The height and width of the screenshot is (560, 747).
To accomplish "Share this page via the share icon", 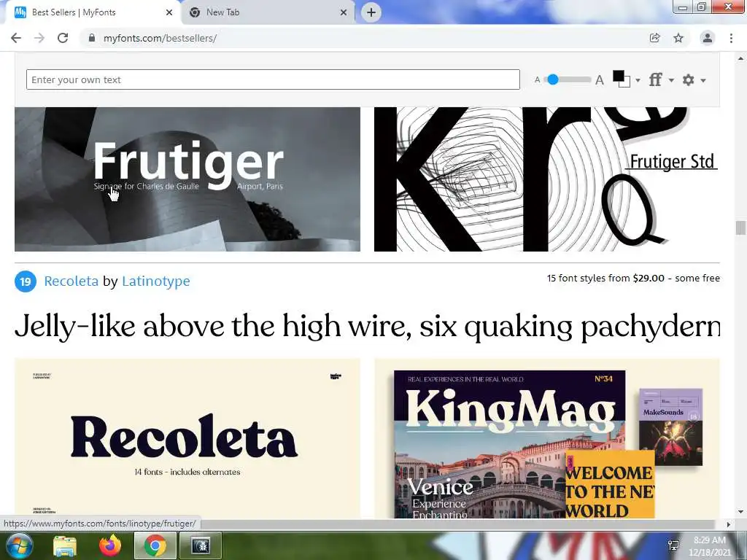I will (654, 38).
